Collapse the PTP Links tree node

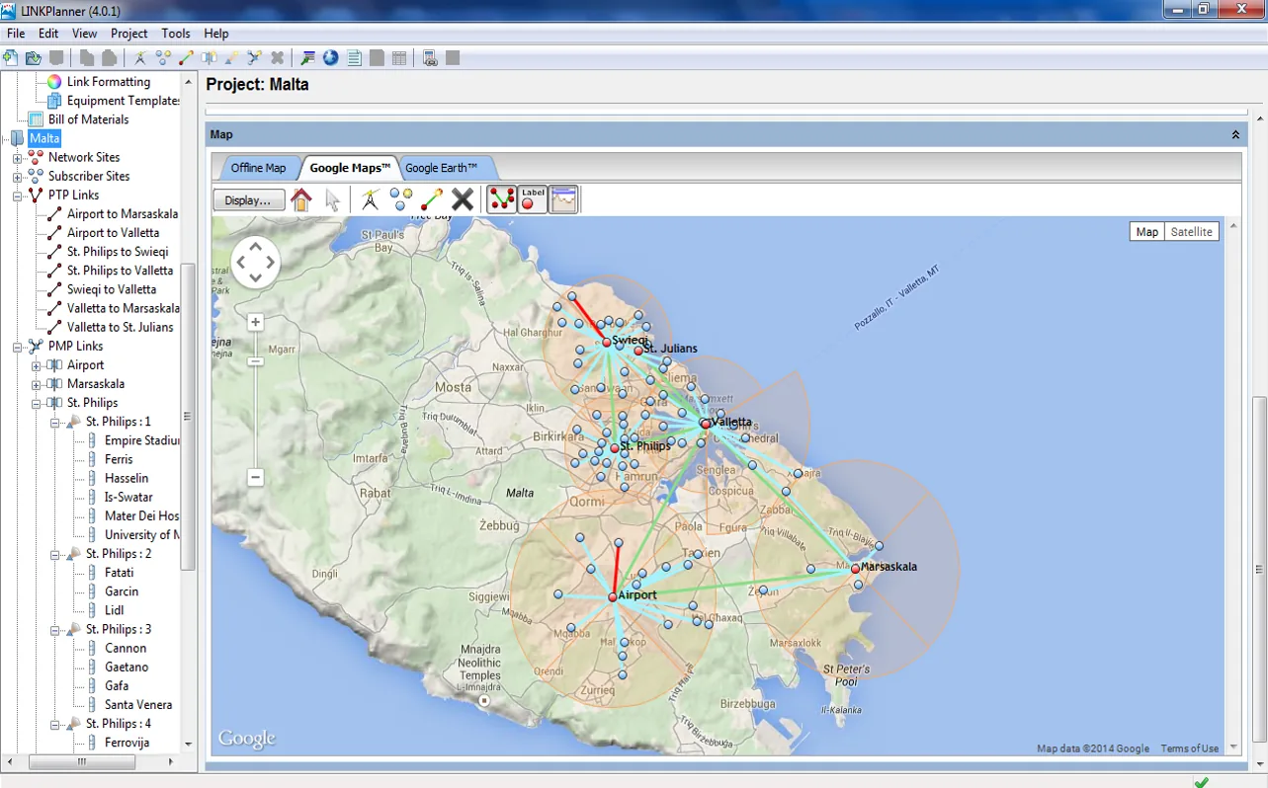17,196
